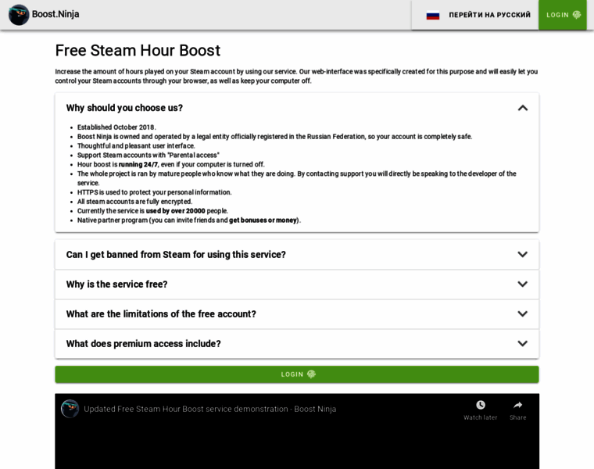Collapse the "Why should you choose us?" chevron
Viewport: 594px width, 469px height.
(522, 108)
